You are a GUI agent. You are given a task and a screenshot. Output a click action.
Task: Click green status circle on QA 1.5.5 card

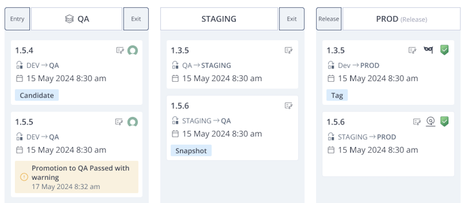pyautogui.click(x=133, y=122)
